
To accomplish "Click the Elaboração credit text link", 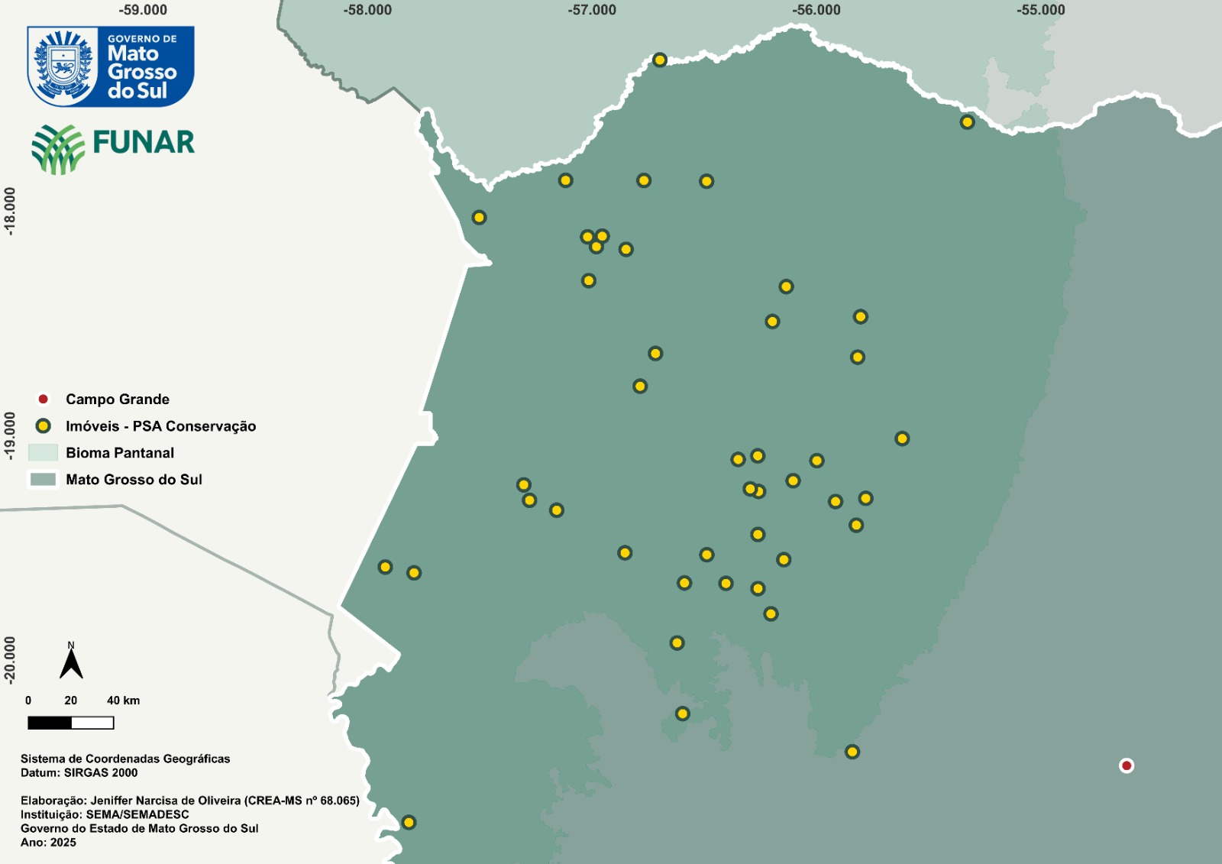I will 191,801.
